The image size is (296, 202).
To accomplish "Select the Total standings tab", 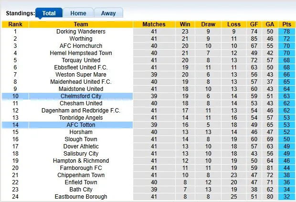I will (49, 13).
